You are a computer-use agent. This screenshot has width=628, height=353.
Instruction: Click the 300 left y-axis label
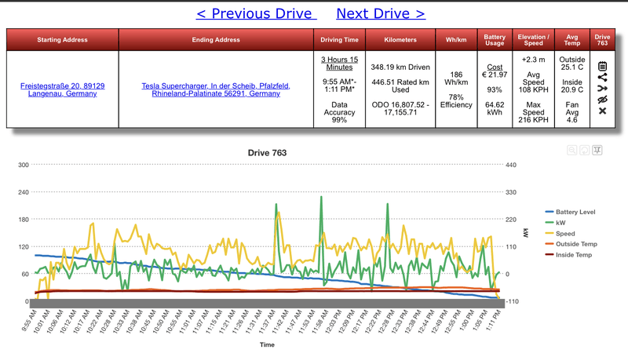point(24,165)
